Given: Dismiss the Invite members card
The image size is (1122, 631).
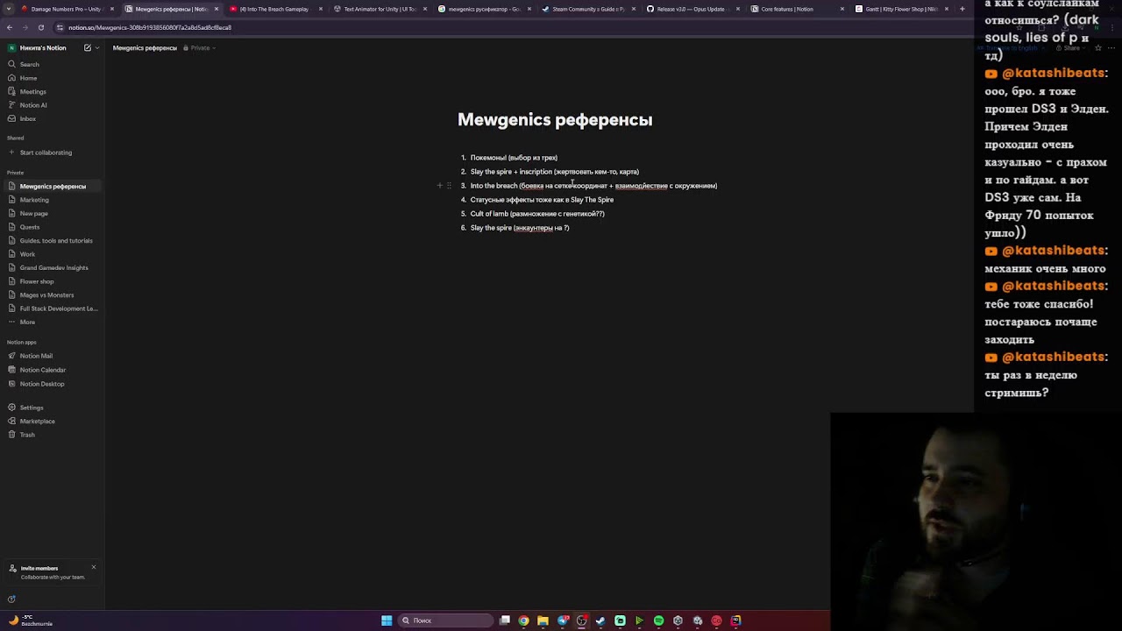Looking at the screenshot, I should pyautogui.click(x=94, y=567).
